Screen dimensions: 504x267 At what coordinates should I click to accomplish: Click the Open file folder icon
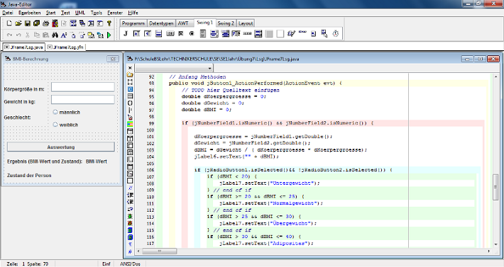tap(18, 23)
